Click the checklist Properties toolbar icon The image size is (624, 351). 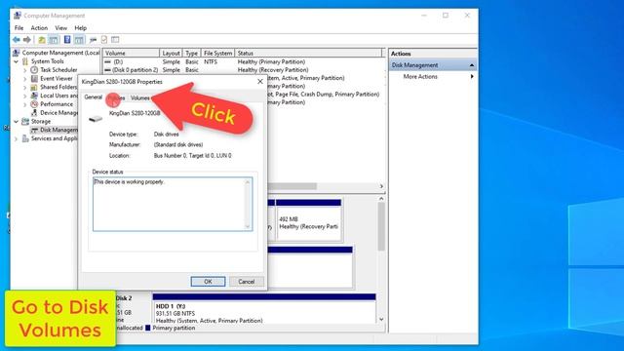click(104, 40)
